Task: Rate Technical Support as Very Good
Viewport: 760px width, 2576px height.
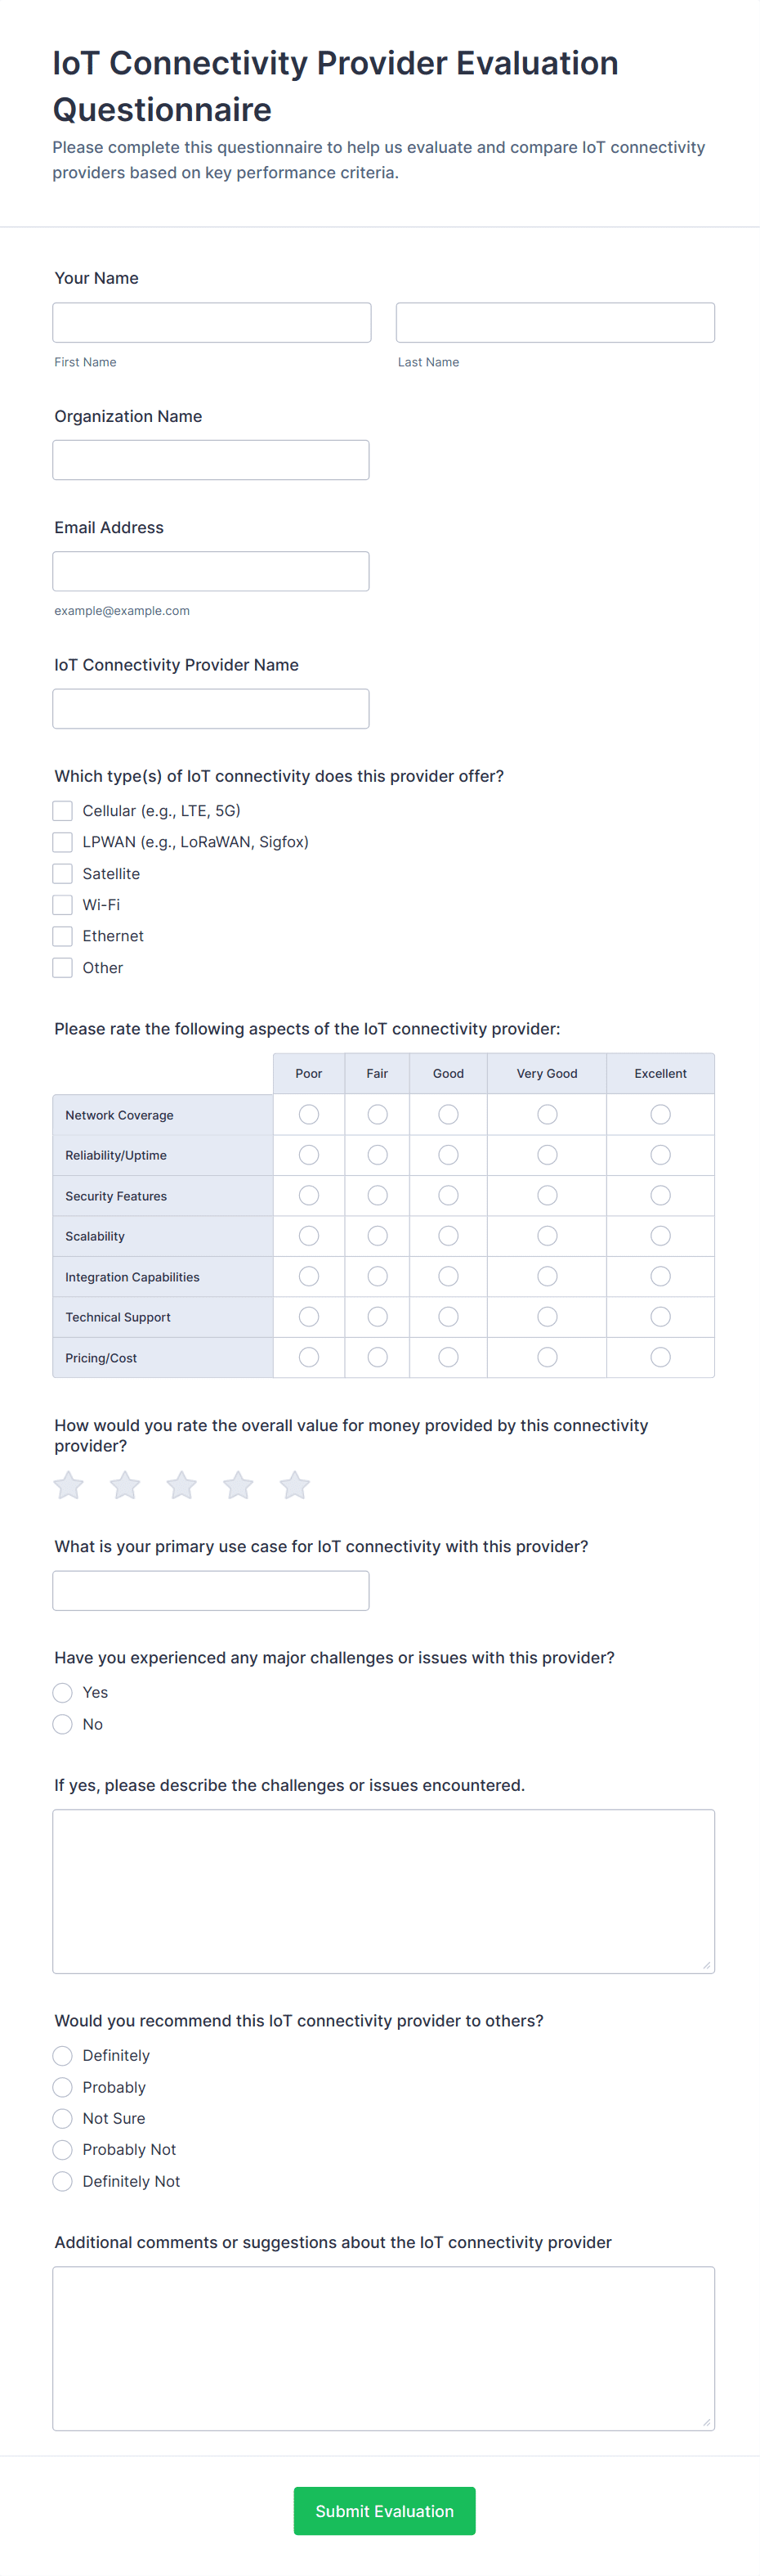Action: pyautogui.click(x=548, y=1317)
